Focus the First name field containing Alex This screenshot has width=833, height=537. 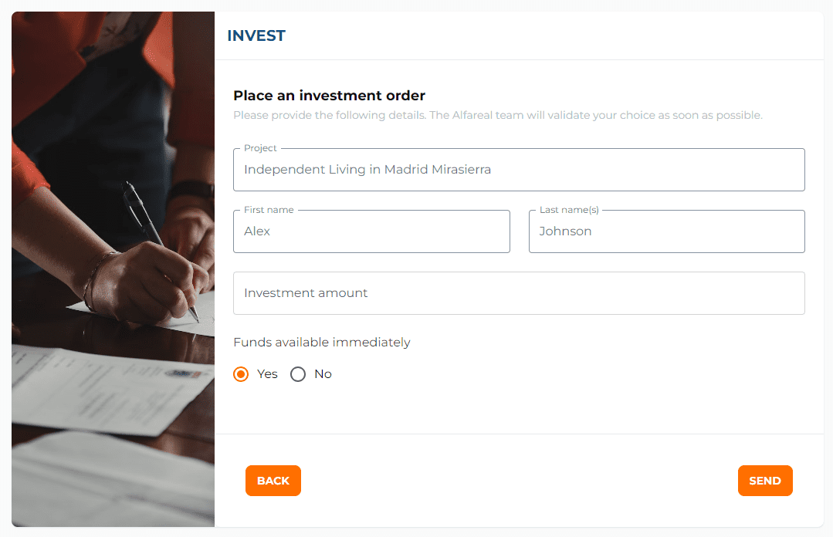[371, 231]
